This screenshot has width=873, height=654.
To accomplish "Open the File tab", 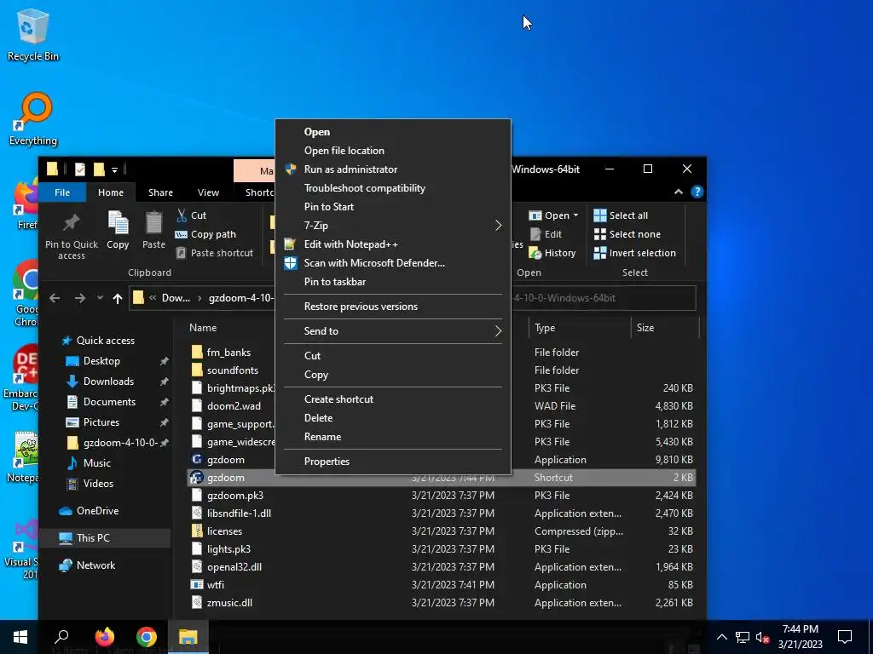I will [62, 192].
